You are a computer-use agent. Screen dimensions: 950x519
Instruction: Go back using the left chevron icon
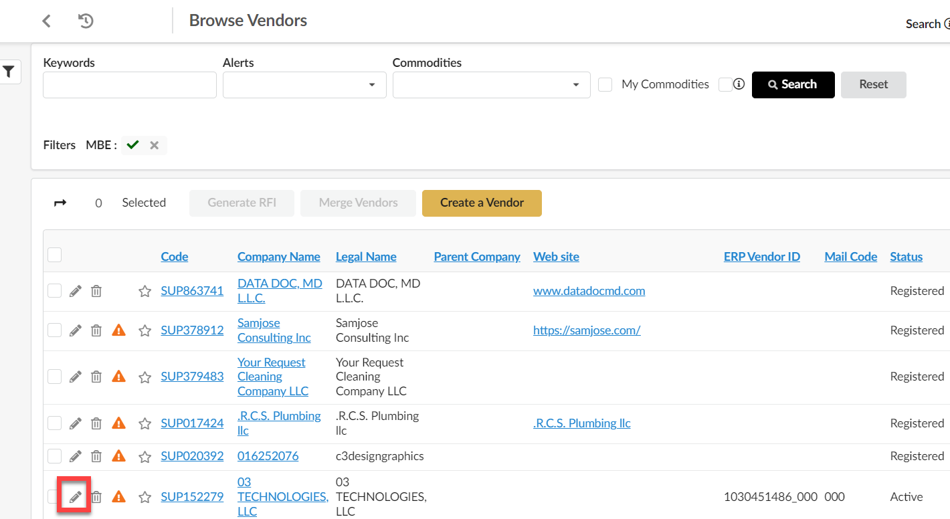46,21
